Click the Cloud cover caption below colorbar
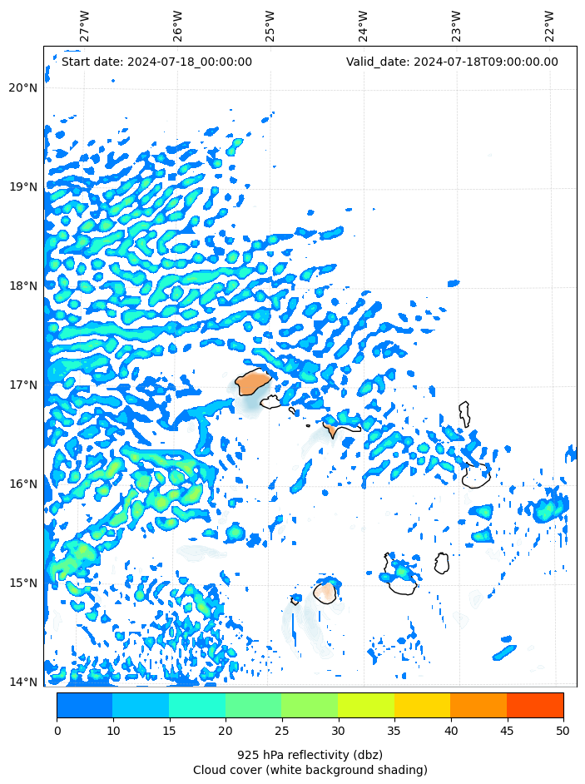Screen dimensions: 585x784 tap(310, 770)
